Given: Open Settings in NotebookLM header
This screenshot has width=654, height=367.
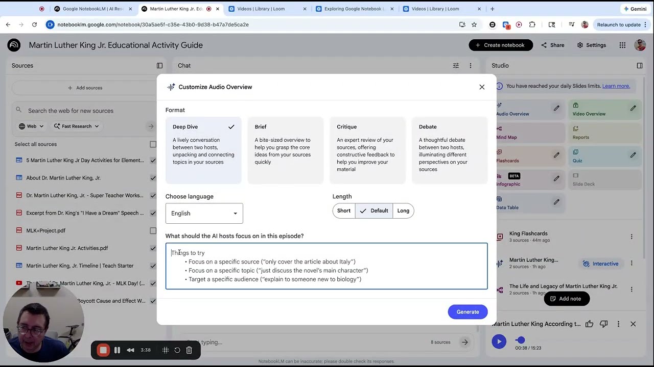Looking at the screenshot, I should (x=591, y=45).
